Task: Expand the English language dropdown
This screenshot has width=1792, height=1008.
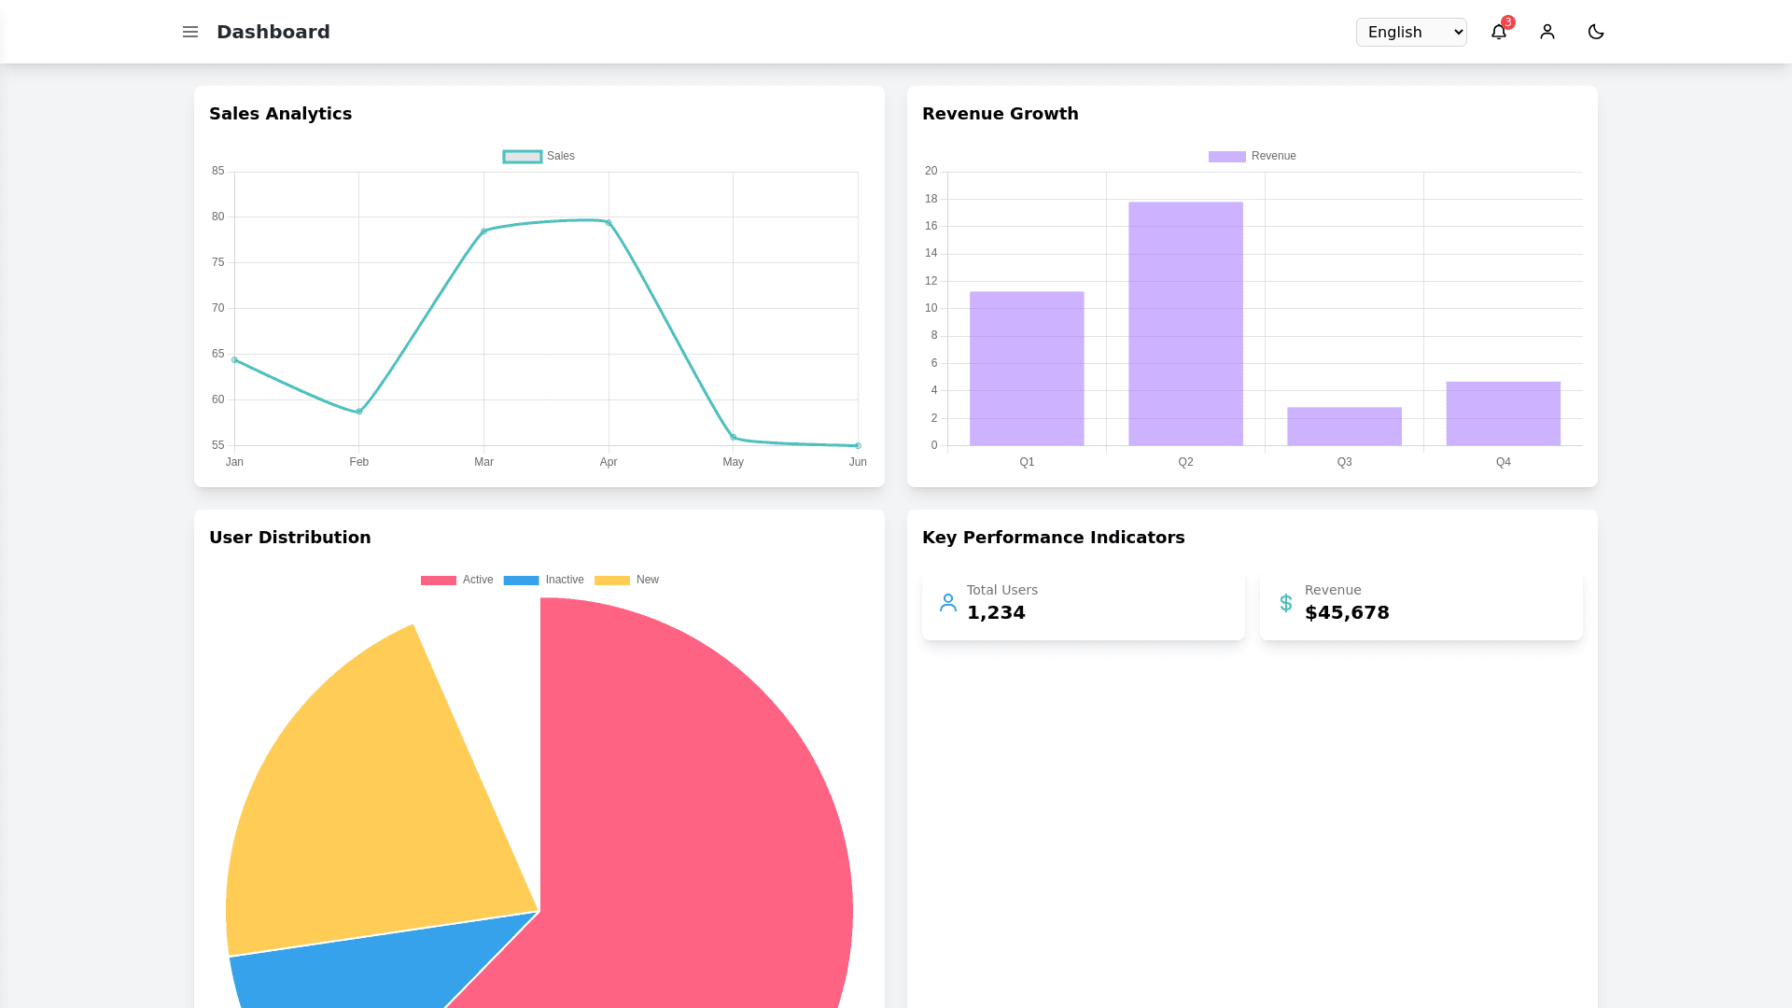Action: click(1410, 32)
